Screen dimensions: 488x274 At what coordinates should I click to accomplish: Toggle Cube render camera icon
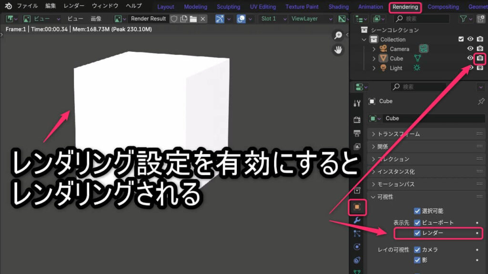[480, 58]
